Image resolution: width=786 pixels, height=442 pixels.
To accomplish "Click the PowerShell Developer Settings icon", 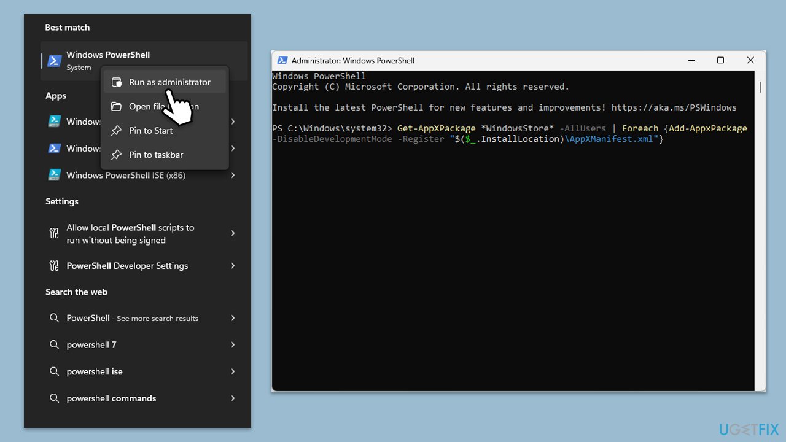I will (x=54, y=266).
